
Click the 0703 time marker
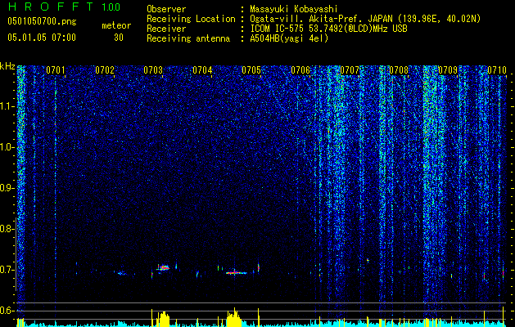[x=153, y=70]
